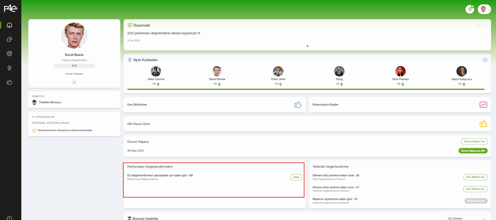Add kudos with the plus icon
The height and width of the screenshot is (220, 496).
(x=485, y=60)
